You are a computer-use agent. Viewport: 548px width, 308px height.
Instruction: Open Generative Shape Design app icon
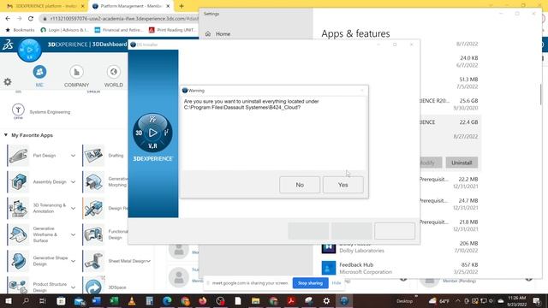point(19,261)
